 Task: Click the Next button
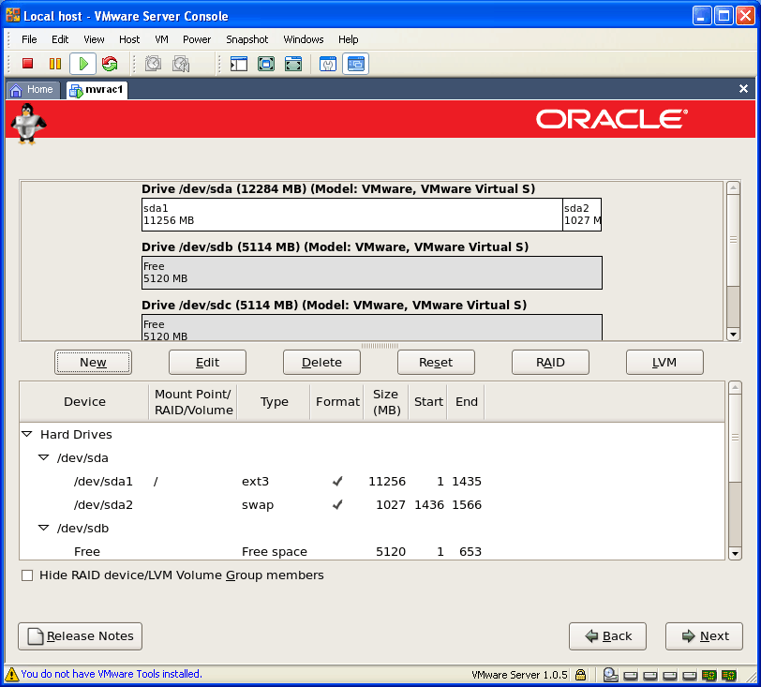704,636
